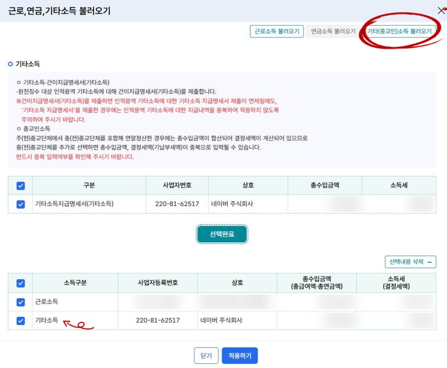Click the 닫기 button at bottom

coord(206,356)
